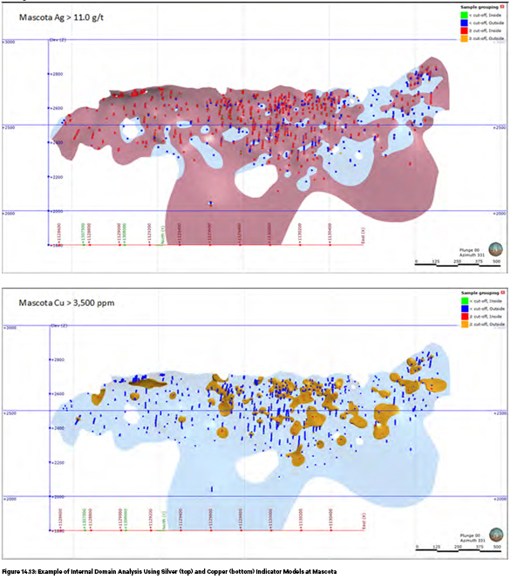Select blue '< cut-off, Outside' swatch in bottom legend
Screen dimensions: 510x579
point(465,309)
